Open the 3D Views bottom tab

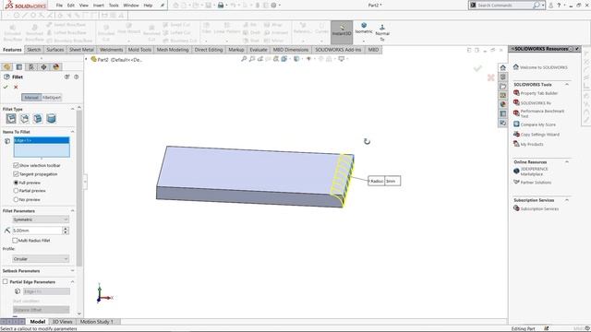click(62, 322)
